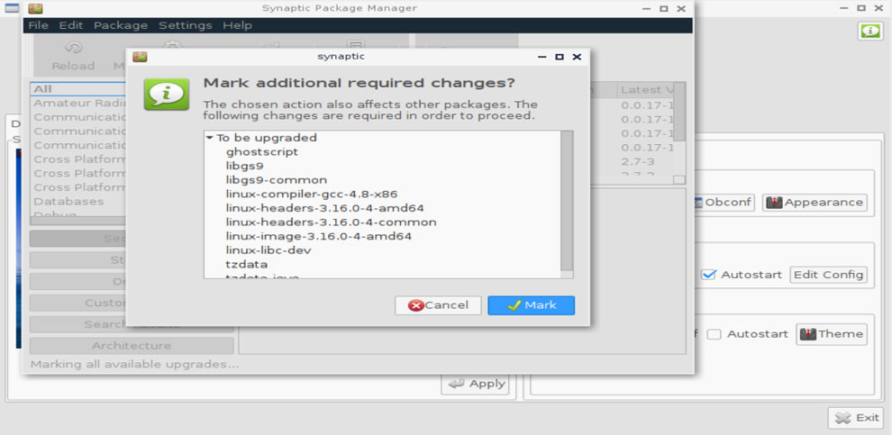Select the Databases category
This screenshot has width=892, height=435.
click(68, 202)
